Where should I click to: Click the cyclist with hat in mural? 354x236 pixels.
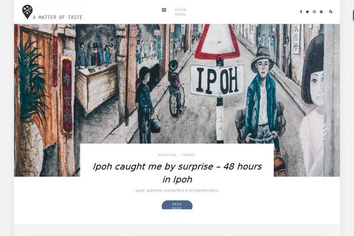[x=175, y=88]
